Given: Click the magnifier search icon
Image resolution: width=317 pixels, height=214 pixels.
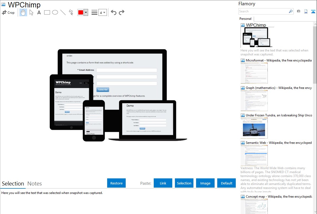Looking at the screenshot, I should pyautogui.click(x=291, y=11).
